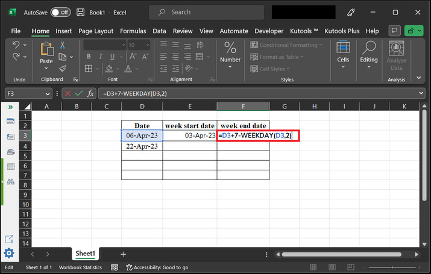Toggle Bold formatting
The height and width of the screenshot is (274, 431).
pos(89,57)
